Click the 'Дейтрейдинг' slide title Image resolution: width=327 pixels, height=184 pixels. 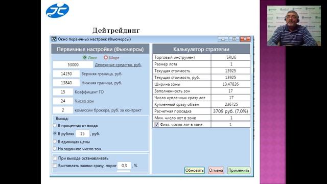[116, 31]
